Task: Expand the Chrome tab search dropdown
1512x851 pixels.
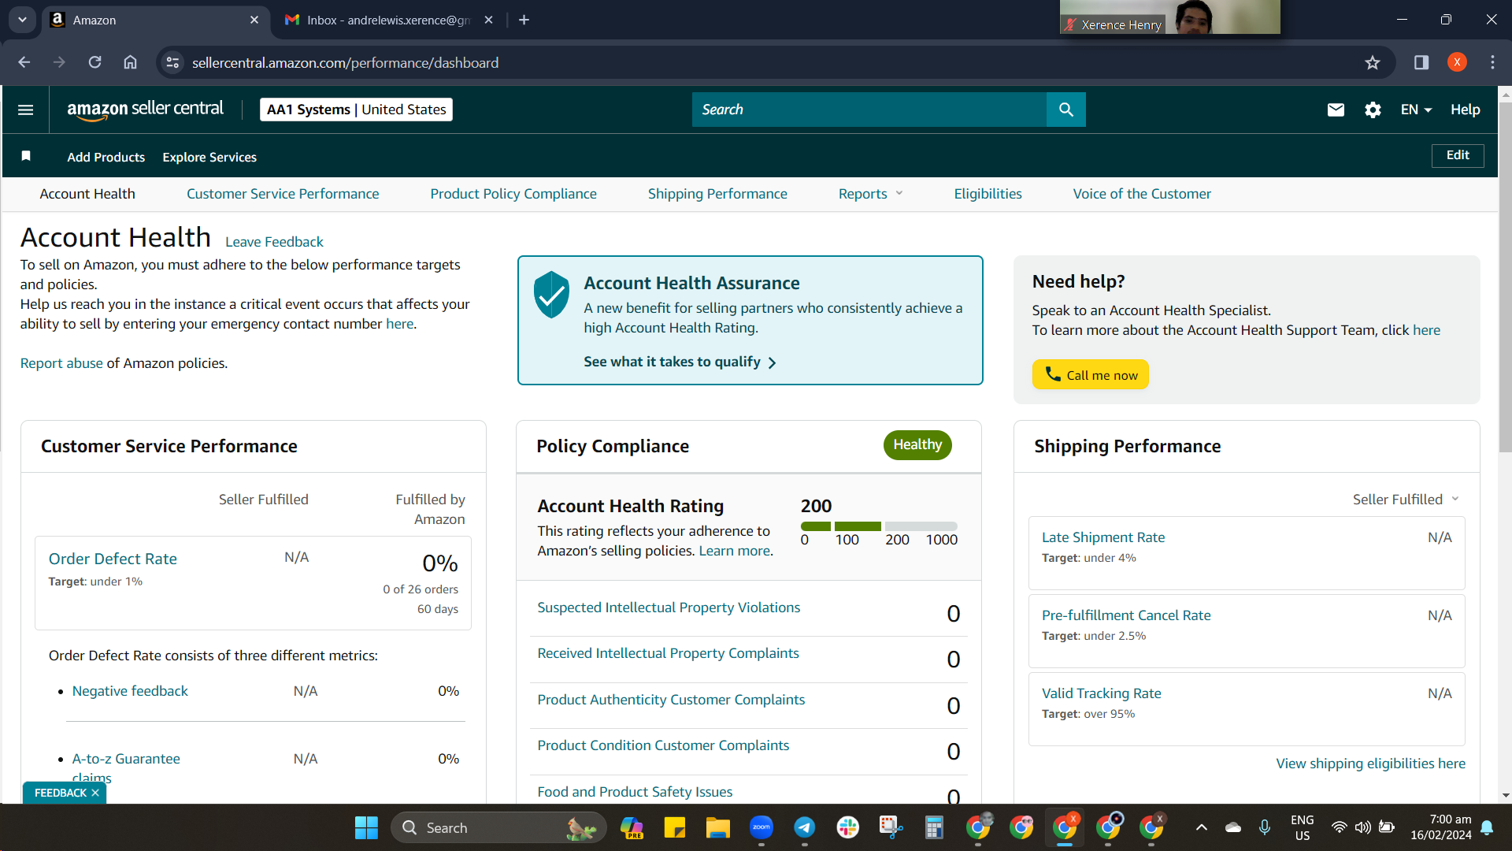Action: point(22,20)
